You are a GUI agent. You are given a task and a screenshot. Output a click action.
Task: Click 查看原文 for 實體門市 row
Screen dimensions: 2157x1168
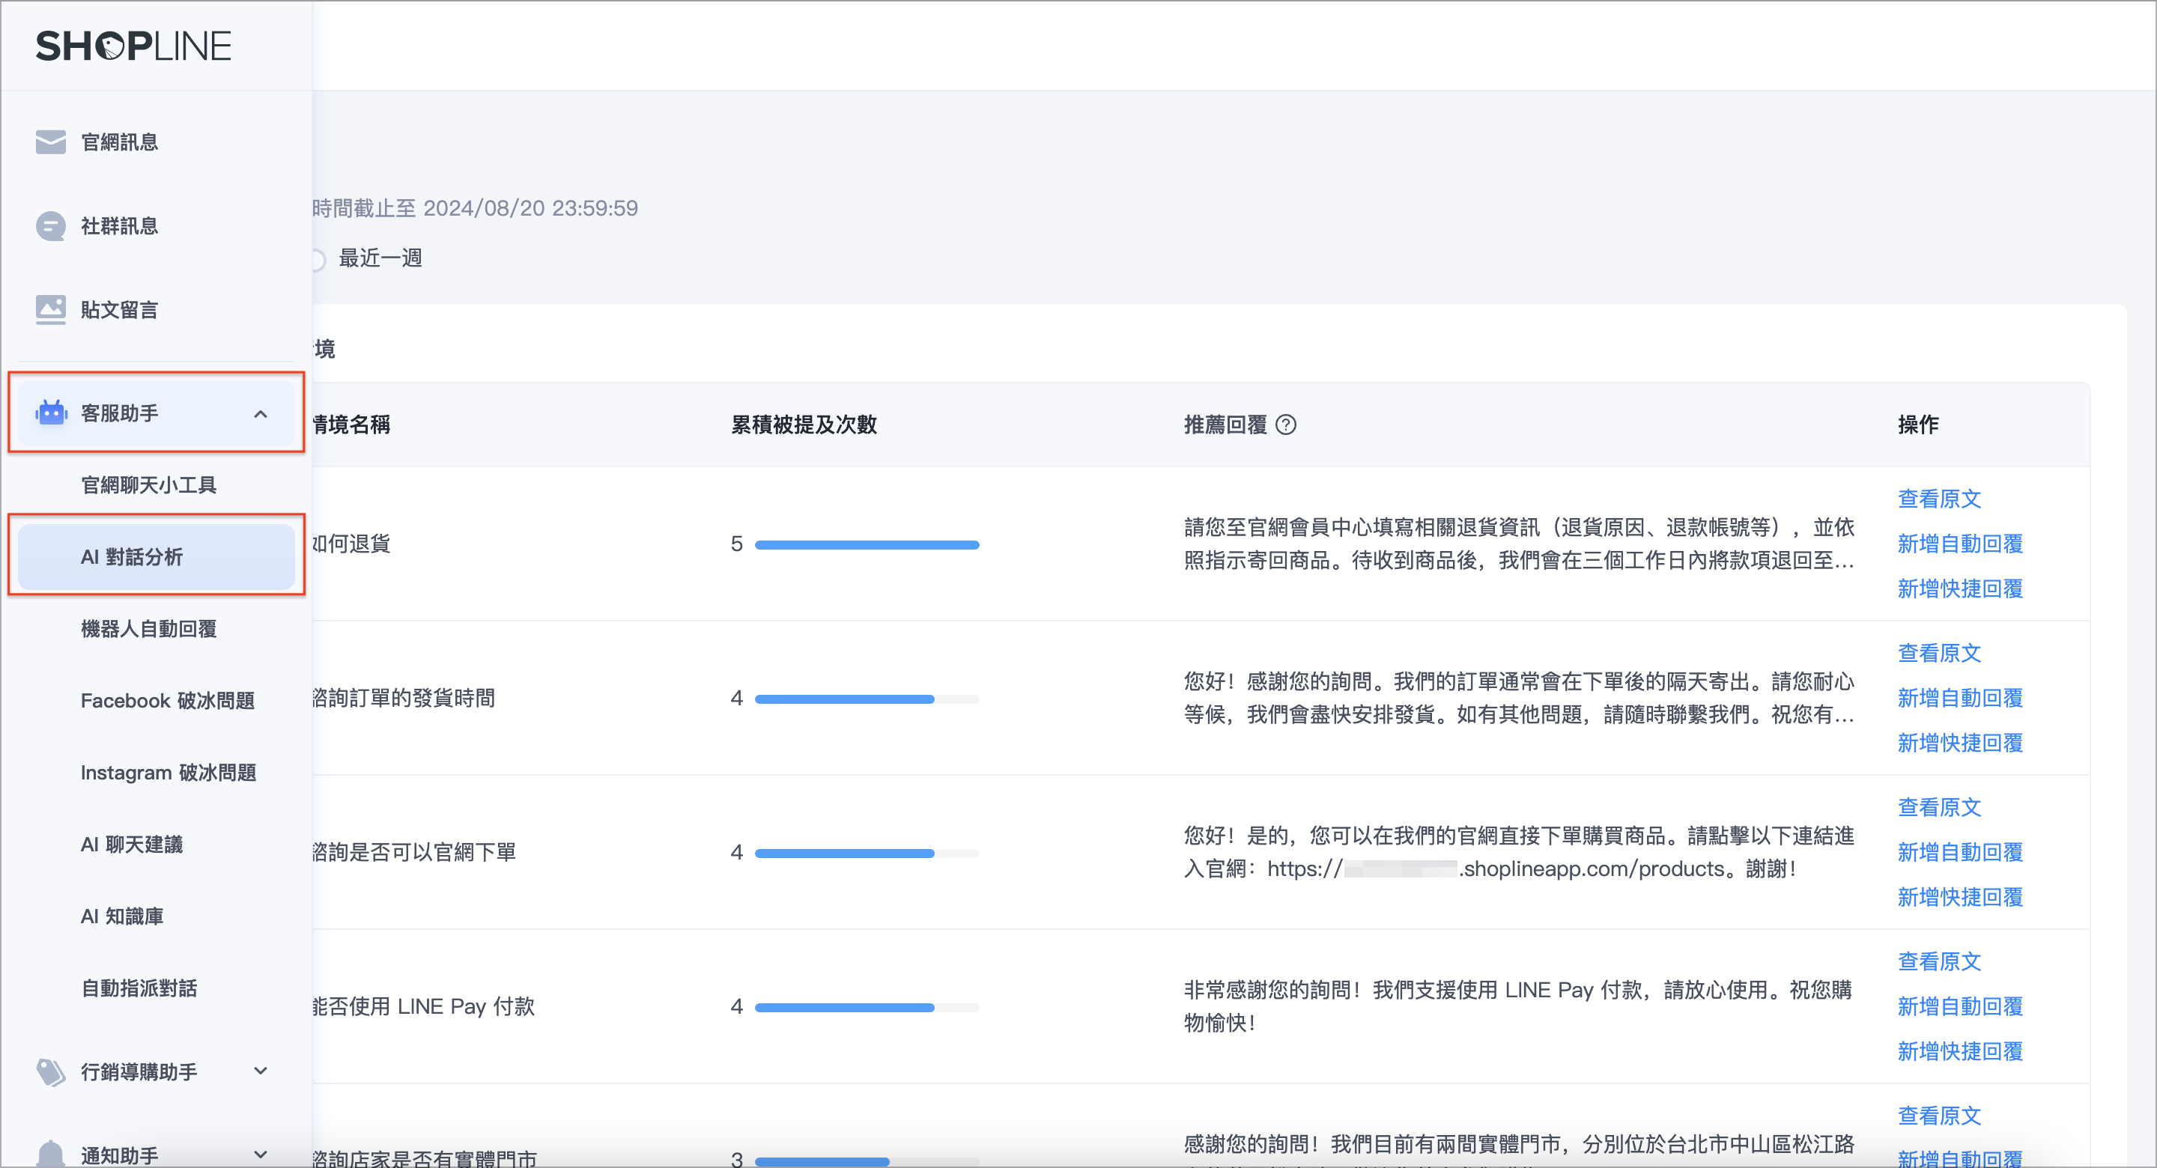1939,1116
